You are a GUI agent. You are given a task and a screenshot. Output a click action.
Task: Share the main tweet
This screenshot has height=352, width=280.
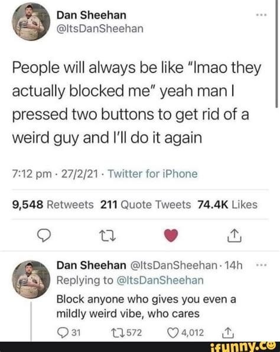(235, 235)
